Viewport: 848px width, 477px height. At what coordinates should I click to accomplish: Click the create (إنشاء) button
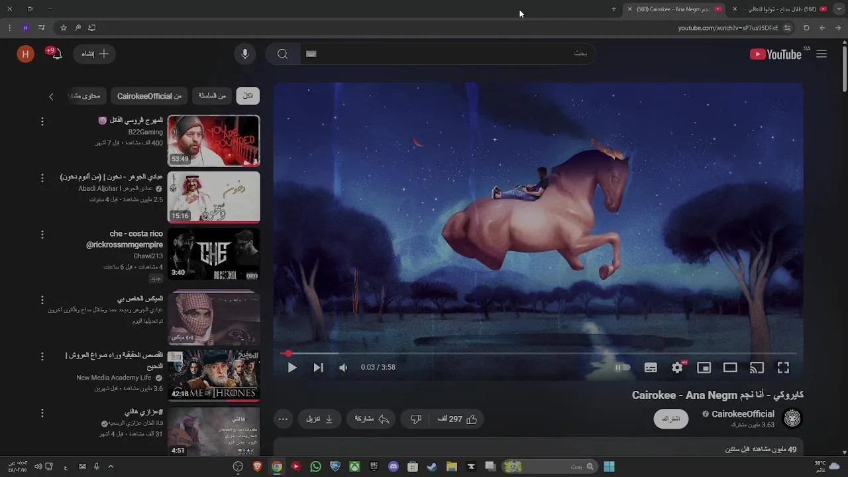pyautogui.click(x=95, y=54)
